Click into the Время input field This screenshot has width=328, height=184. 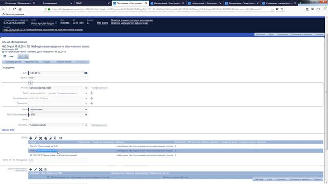(x=58, y=78)
